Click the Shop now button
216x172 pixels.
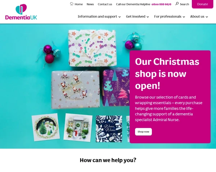(143, 132)
